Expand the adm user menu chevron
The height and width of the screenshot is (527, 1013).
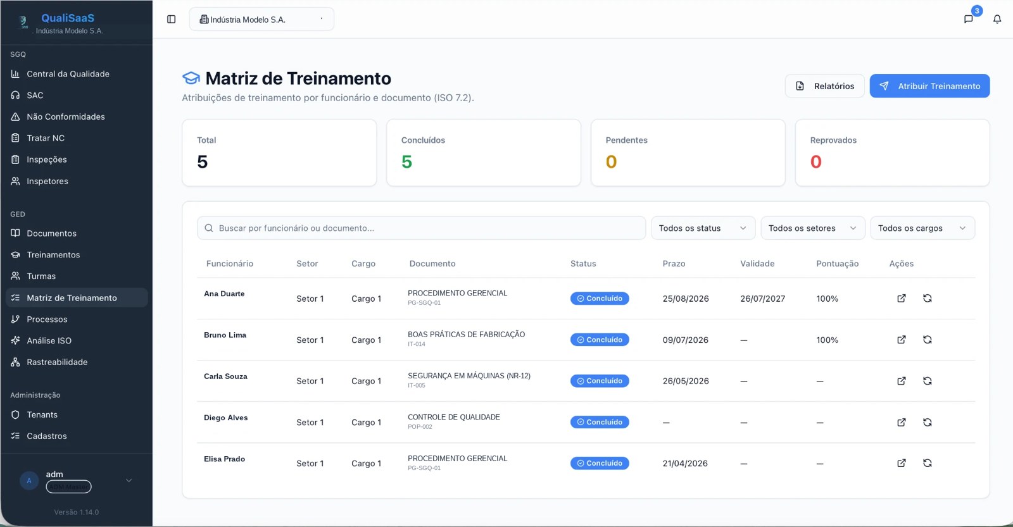tap(129, 481)
